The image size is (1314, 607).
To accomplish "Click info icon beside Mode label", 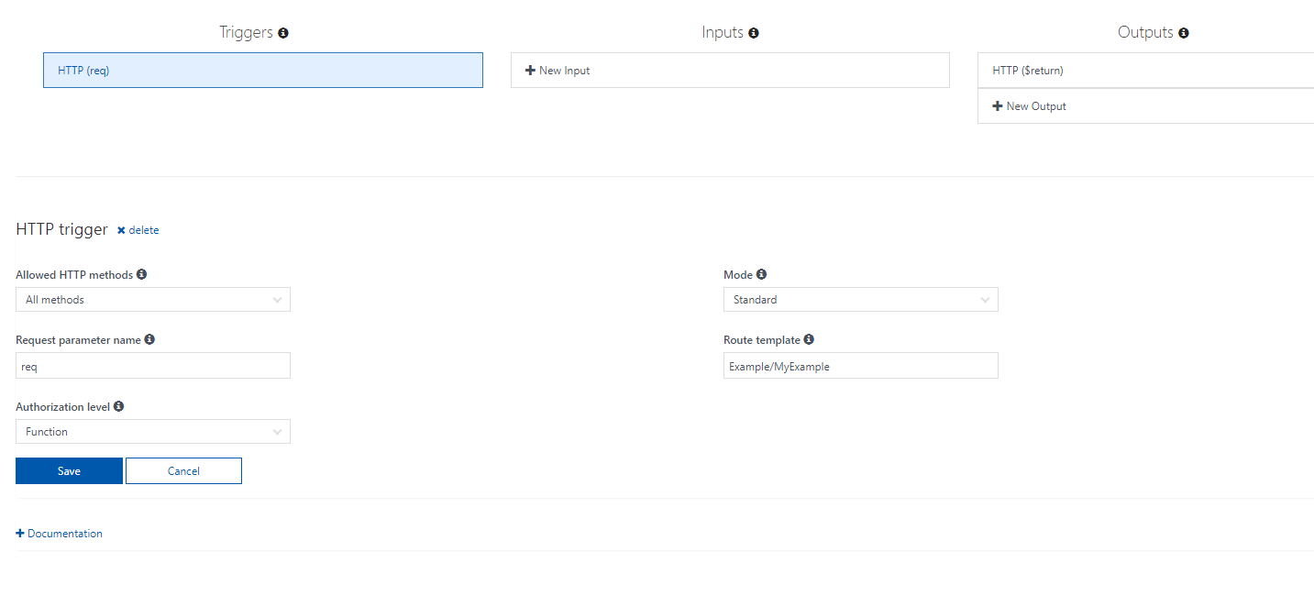I will (762, 274).
